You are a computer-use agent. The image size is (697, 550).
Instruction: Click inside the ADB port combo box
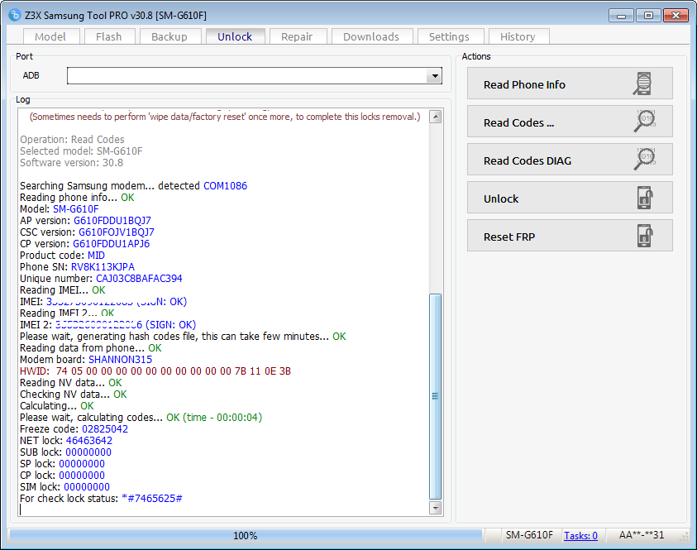255,76
